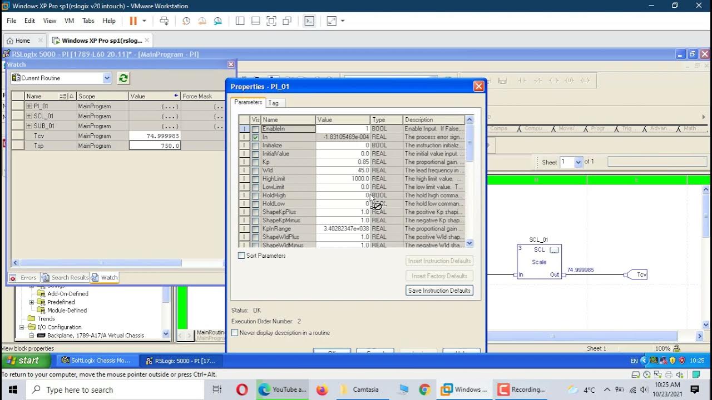Open notification center icon on taskbar

point(695,389)
